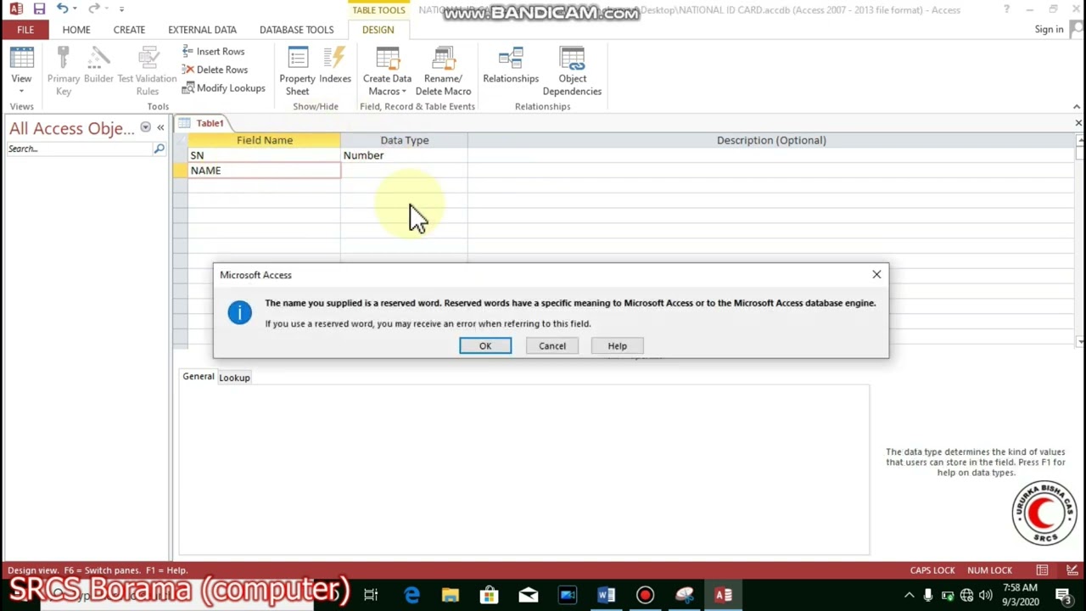The height and width of the screenshot is (611, 1086).
Task: Show Object Dependencies
Action: click(572, 71)
